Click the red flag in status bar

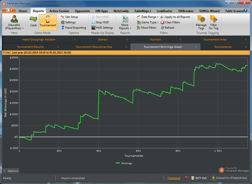point(186,178)
